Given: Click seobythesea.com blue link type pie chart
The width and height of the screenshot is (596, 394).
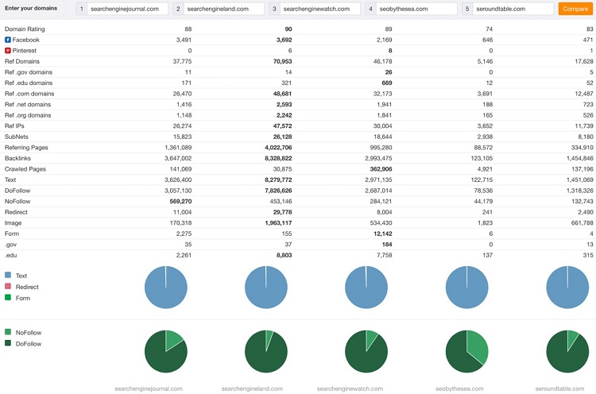Looking at the screenshot, I should (x=466, y=288).
